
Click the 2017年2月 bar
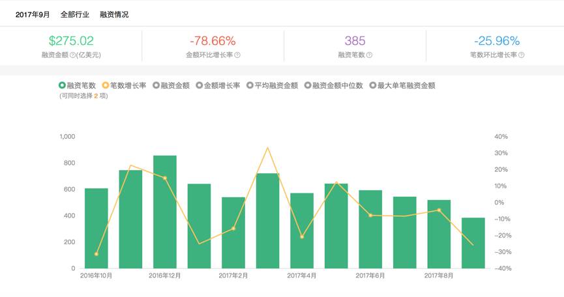coord(233,233)
